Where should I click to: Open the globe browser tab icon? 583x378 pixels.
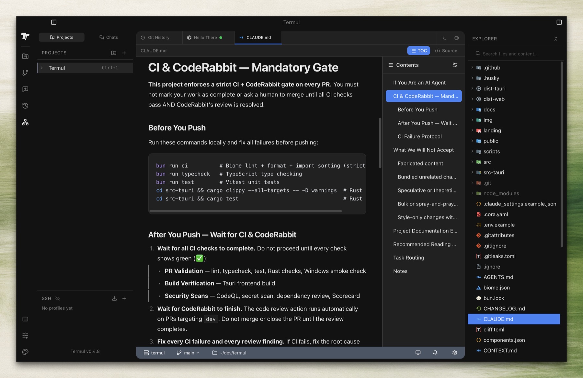(456, 38)
